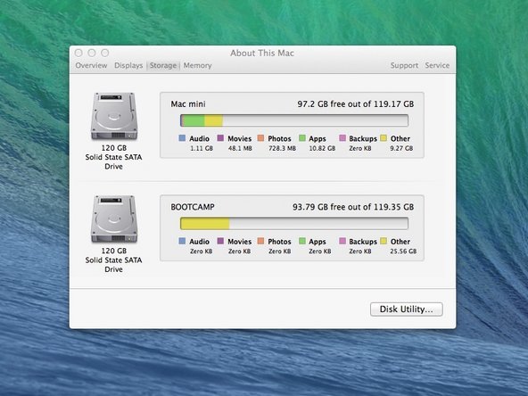528x396 pixels.
Task: Click the yellow segment of BOOTCAMP storage bar
Action: [205, 224]
